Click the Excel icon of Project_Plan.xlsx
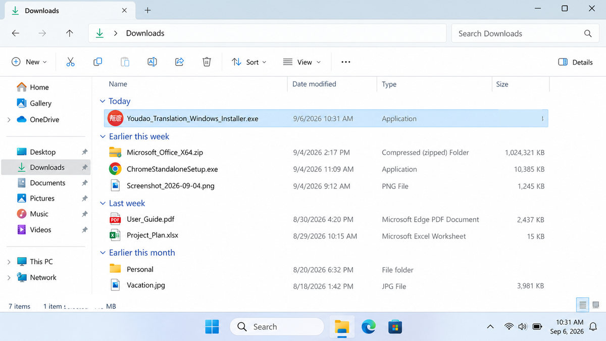Image resolution: width=606 pixels, height=341 pixels. pos(115,235)
